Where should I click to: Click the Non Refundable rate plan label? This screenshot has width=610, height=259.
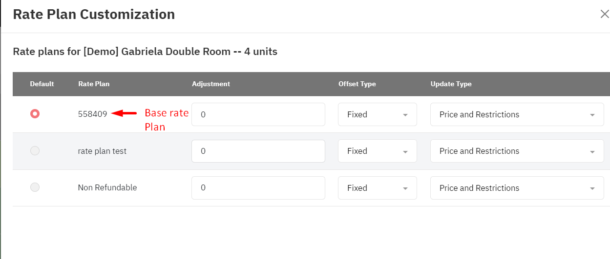point(107,187)
